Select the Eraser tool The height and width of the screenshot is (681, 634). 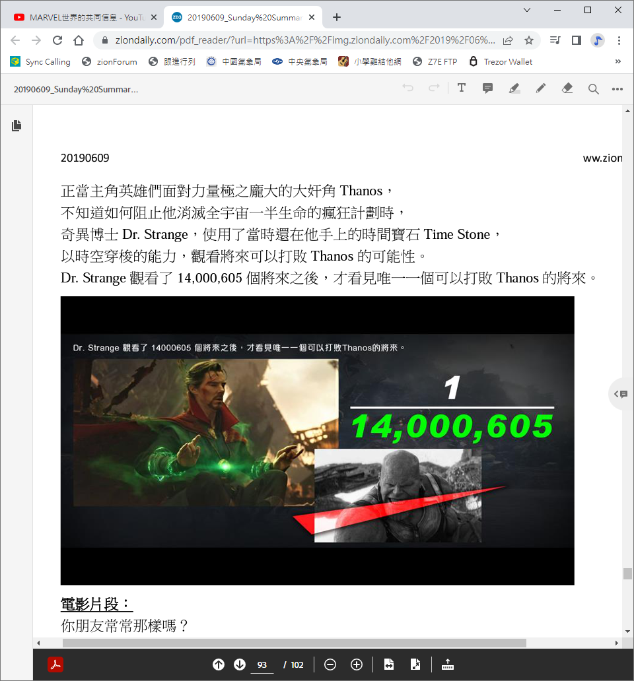click(x=567, y=88)
